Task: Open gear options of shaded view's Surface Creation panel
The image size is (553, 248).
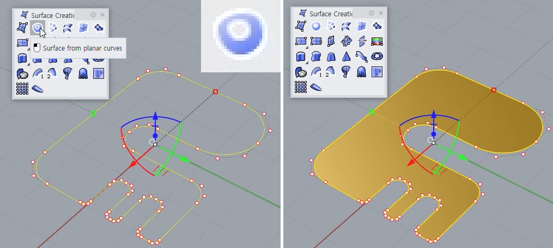Action: 372,14
